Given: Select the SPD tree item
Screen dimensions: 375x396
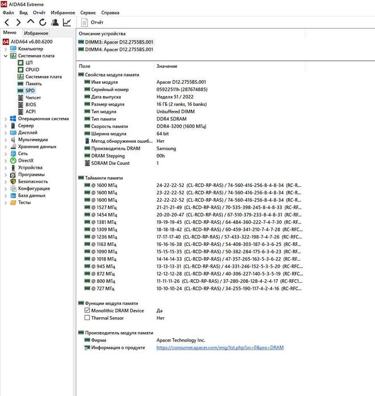Looking at the screenshot, I should [x=30, y=91].
